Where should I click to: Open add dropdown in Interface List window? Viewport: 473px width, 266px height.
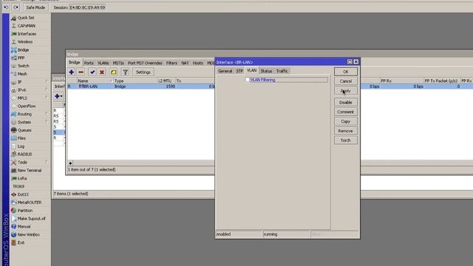[x=58, y=96]
